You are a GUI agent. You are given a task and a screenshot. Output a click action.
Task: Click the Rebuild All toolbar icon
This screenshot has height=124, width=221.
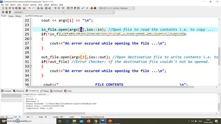pos(78,8)
